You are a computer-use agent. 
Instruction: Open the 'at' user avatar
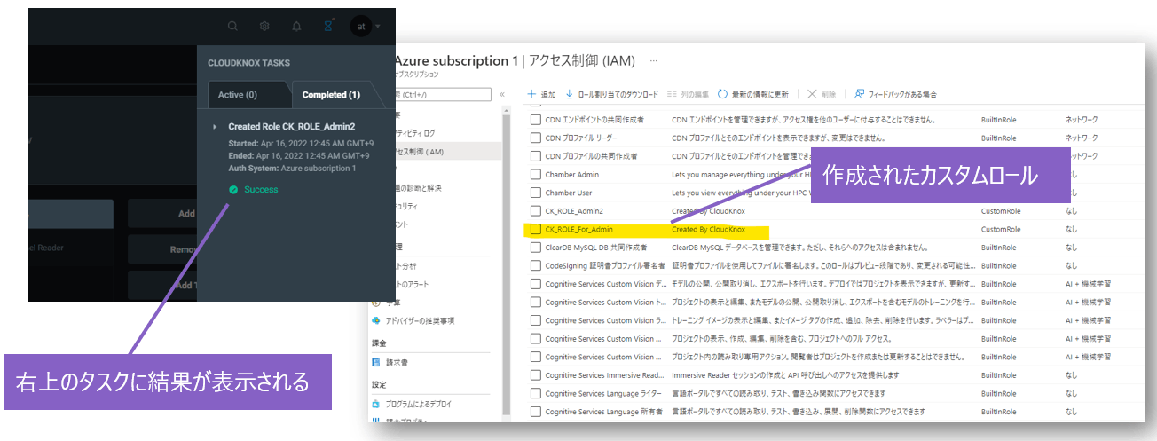(x=361, y=27)
